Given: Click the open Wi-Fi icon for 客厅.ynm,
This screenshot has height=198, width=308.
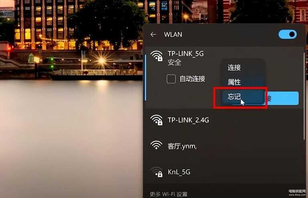Looking at the screenshot, I should 156,145.
